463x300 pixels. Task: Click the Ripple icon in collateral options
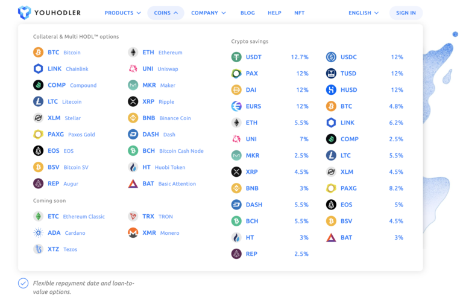pos(133,101)
